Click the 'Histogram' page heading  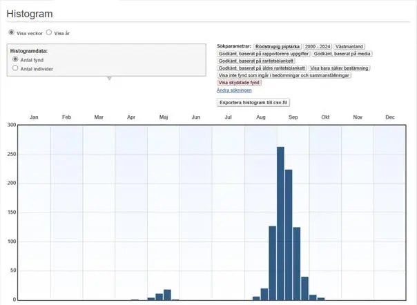pos(30,14)
